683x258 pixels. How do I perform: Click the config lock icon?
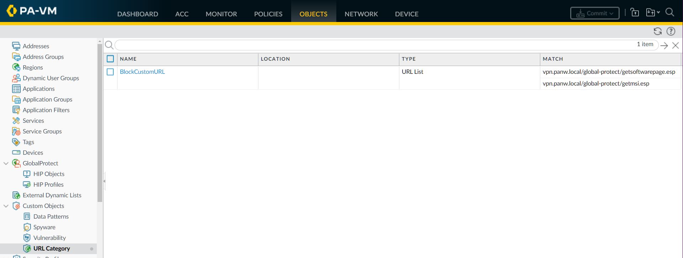[635, 12]
